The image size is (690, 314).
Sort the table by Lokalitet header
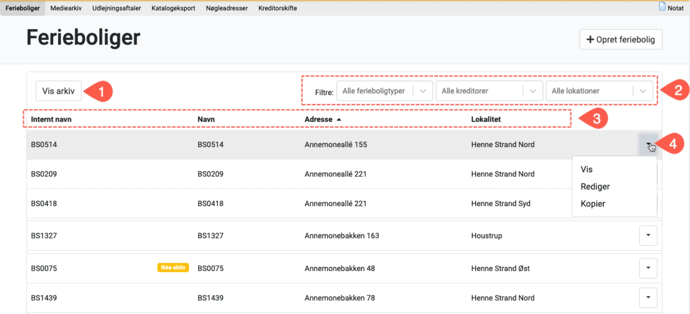486,119
